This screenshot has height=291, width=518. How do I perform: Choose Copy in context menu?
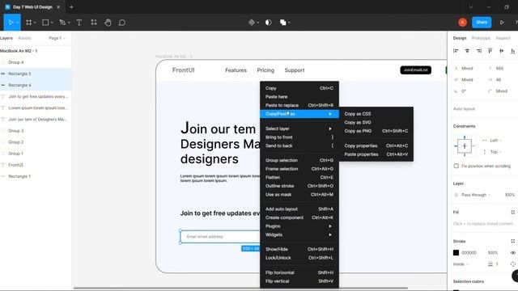click(x=299, y=88)
